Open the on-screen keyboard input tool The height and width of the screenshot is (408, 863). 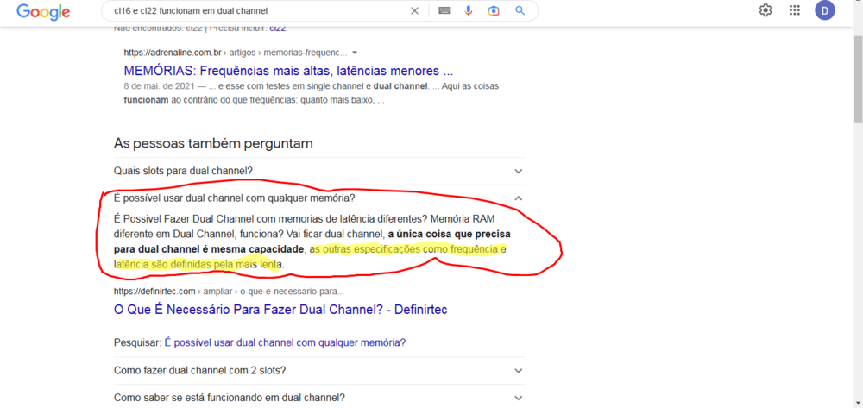coord(444,10)
